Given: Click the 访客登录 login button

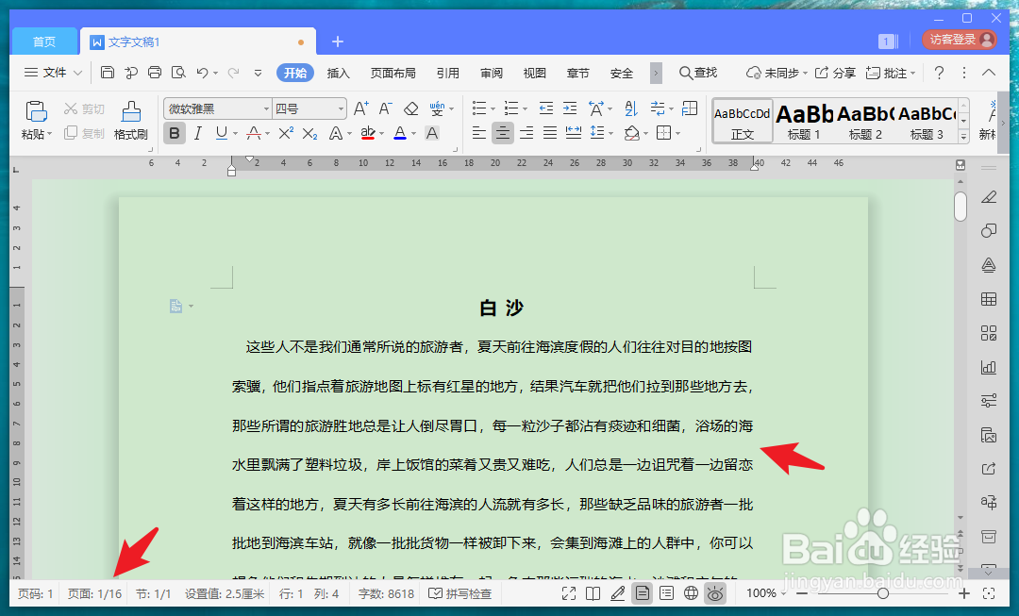Looking at the screenshot, I should click(960, 40).
